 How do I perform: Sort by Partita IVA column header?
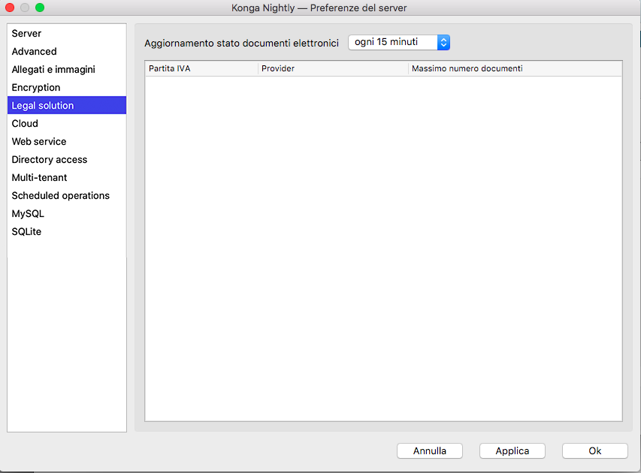click(x=201, y=69)
